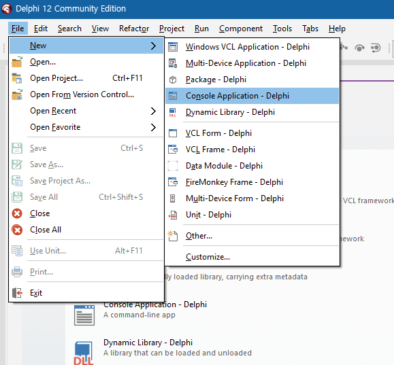The image size is (394, 365).
Task: Open the View menu
Action: click(100, 29)
